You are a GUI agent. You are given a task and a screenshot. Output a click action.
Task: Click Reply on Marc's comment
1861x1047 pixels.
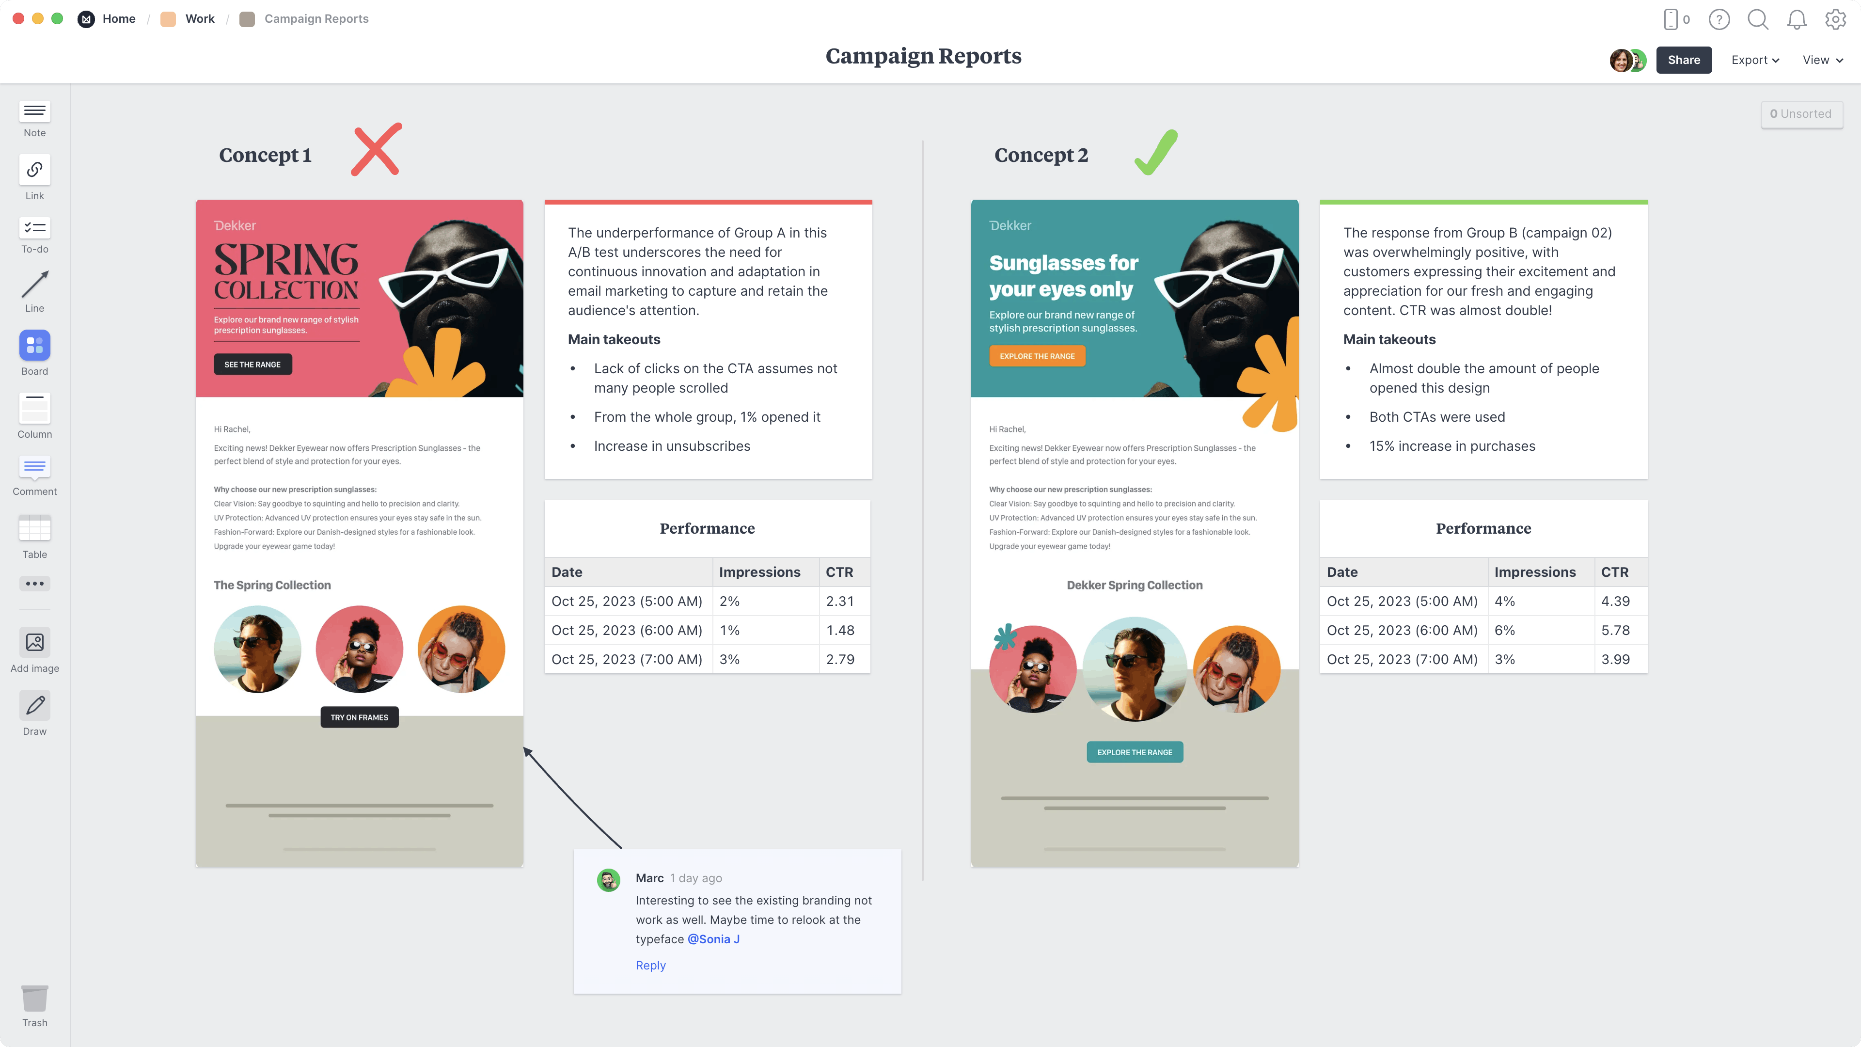(650, 965)
